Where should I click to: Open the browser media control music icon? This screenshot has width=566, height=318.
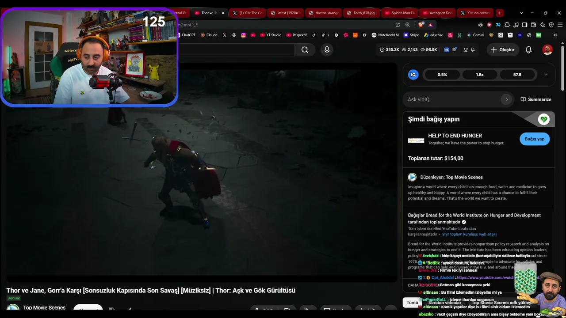(x=516, y=25)
